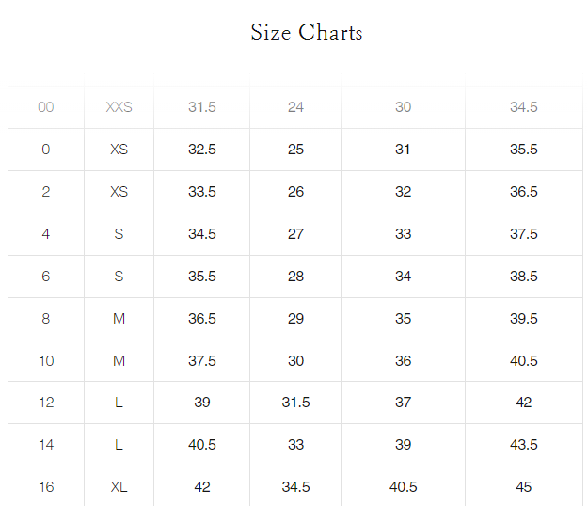588x506 pixels.
Task: Click the 26 cell in size 2 row
Action: (x=295, y=192)
